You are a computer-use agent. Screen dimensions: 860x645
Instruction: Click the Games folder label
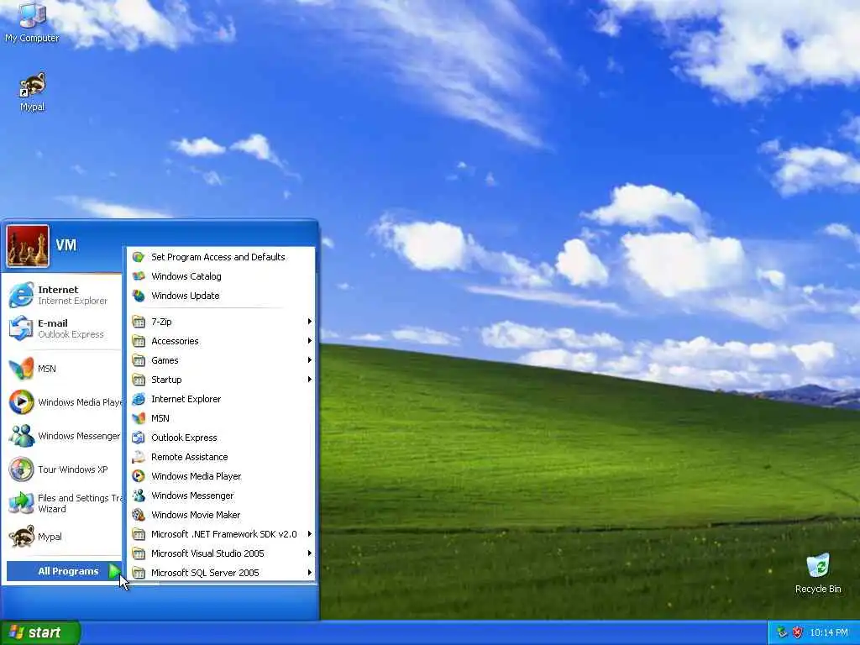click(165, 360)
